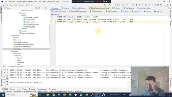Open Search Everywhere magnifier icon
The width and height of the screenshot is (172, 97).
pos(164,5)
